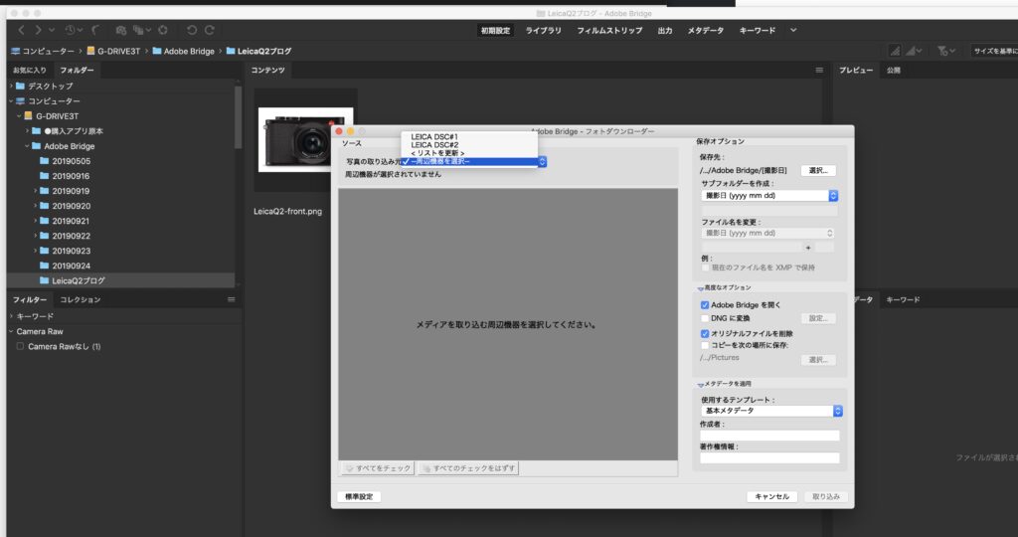1018x537 pixels.
Task: Click すべてのチェックをはずす button
Action: click(x=468, y=468)
